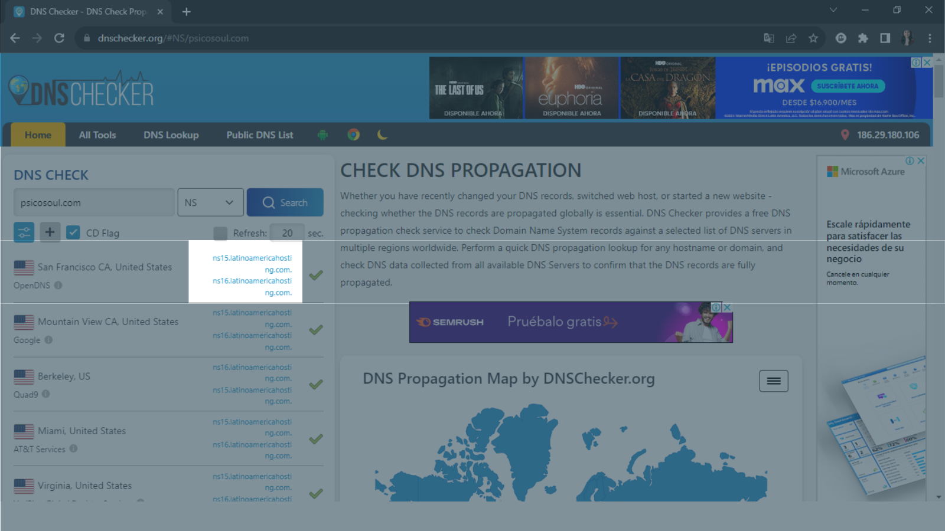945x531 pixels.
Task: Click the San Francisco green check mark
Action: [x=316, y=275]
